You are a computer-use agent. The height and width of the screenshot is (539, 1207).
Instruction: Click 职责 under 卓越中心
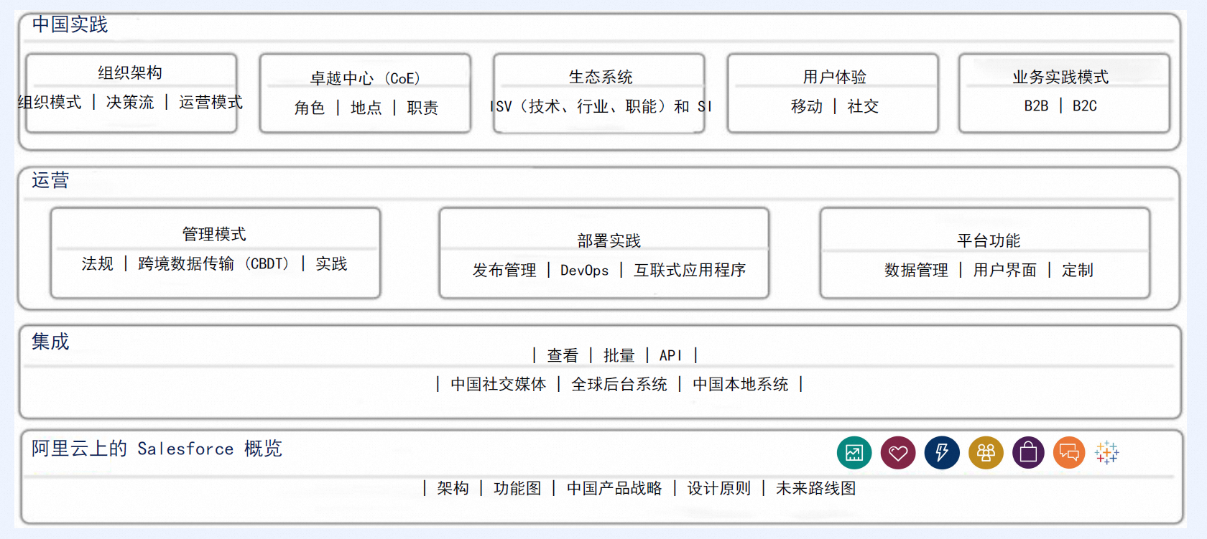point(422,108)
